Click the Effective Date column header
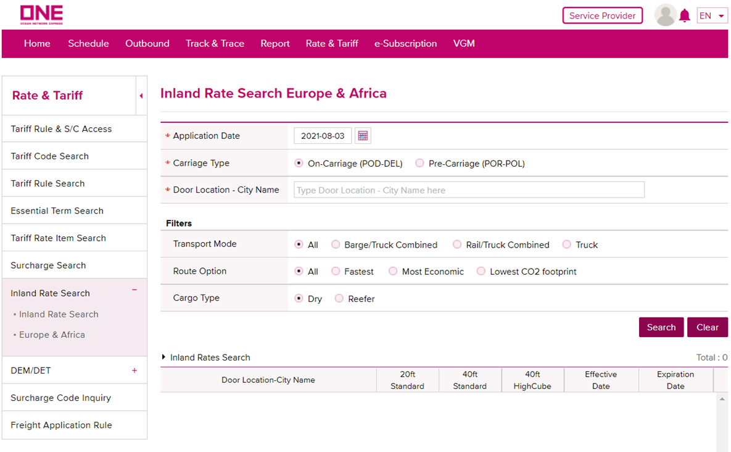This screenshot has height=452, width=731. tap(601, 380)
